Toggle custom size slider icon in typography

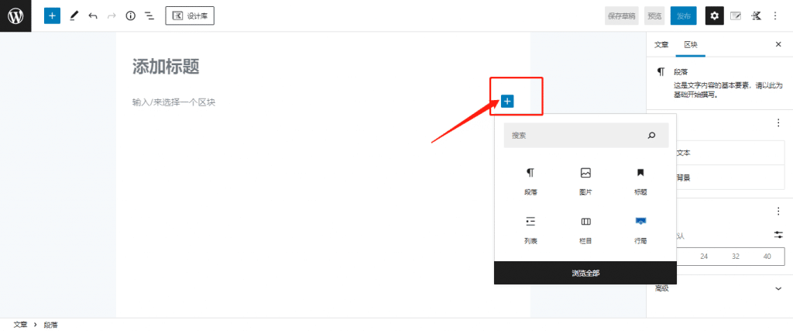click(778, 235)
